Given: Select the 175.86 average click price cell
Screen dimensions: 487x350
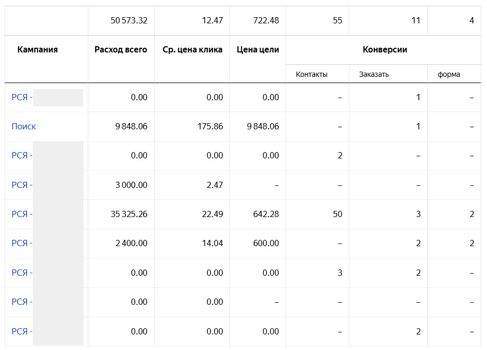Looking at the screenshot, I should pyautogui.click(x=210, y=126).
